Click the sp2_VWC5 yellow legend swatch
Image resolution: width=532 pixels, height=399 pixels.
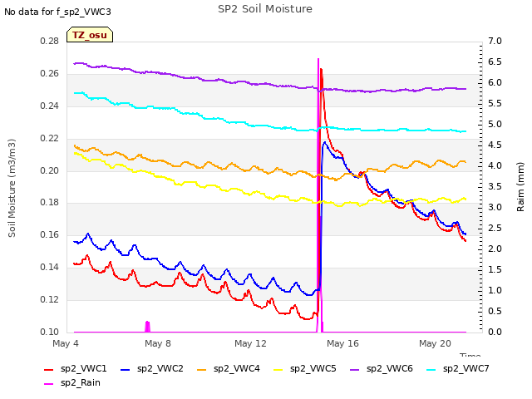[x=278, y=370]
